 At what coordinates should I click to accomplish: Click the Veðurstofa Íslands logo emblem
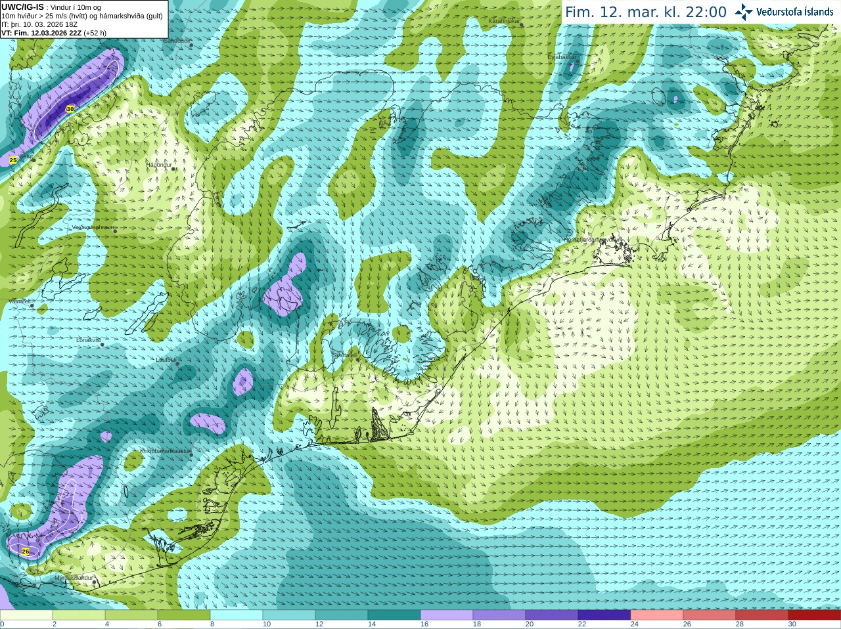743,12
